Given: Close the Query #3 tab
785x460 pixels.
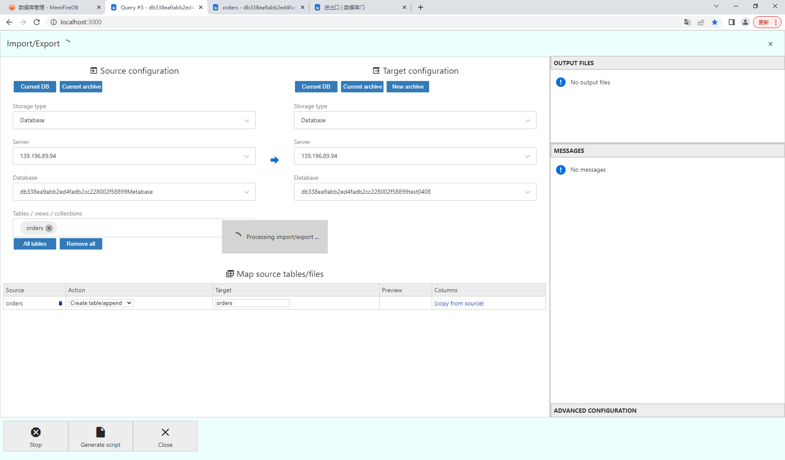Looking at the screenshot, I should 201,7.
